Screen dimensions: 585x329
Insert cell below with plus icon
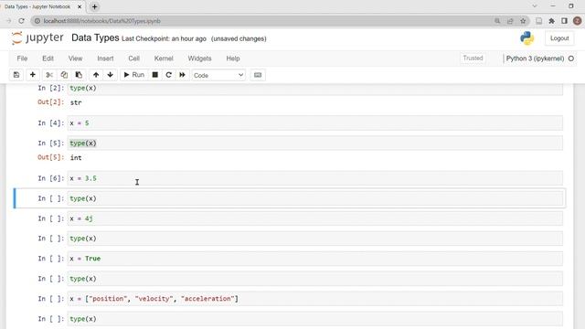pyautogui.click(x=33, y=75)
